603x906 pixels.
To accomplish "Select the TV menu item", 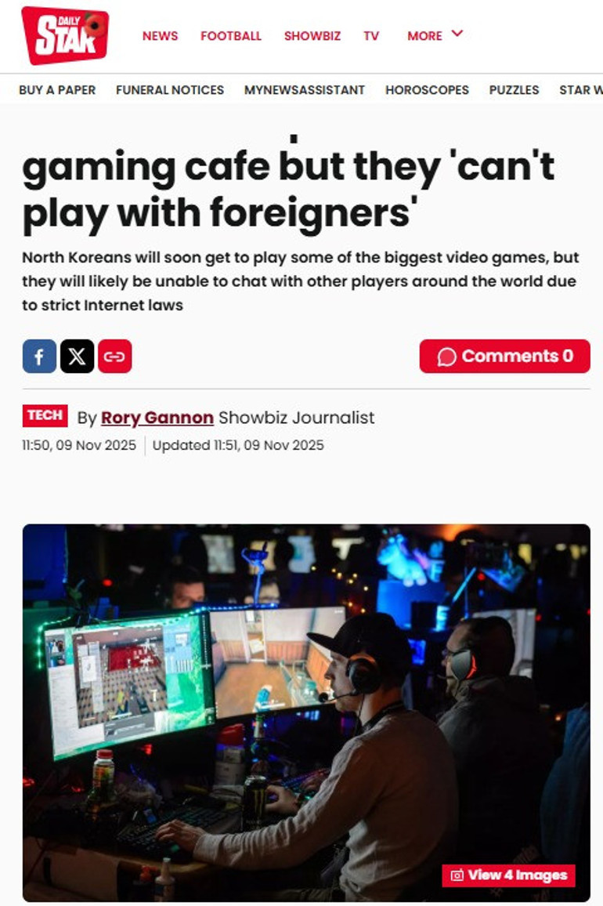I will pos(371,36).
